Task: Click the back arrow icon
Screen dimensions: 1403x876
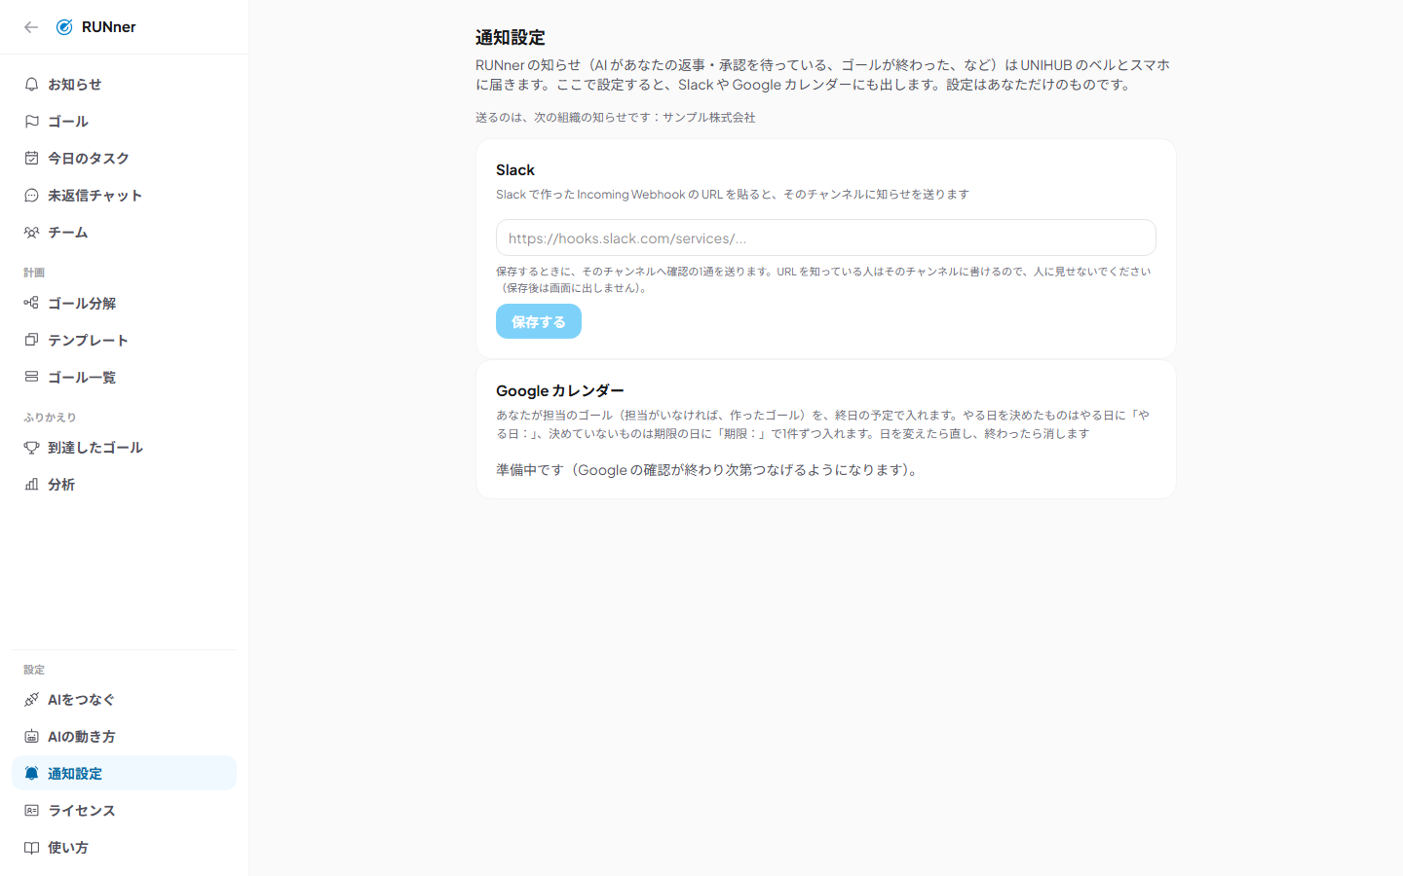Action: point(31,27)
